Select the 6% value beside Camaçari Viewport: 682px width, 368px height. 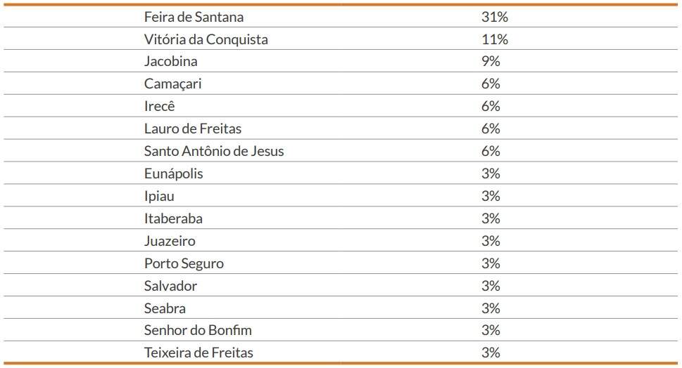[491, 84]
